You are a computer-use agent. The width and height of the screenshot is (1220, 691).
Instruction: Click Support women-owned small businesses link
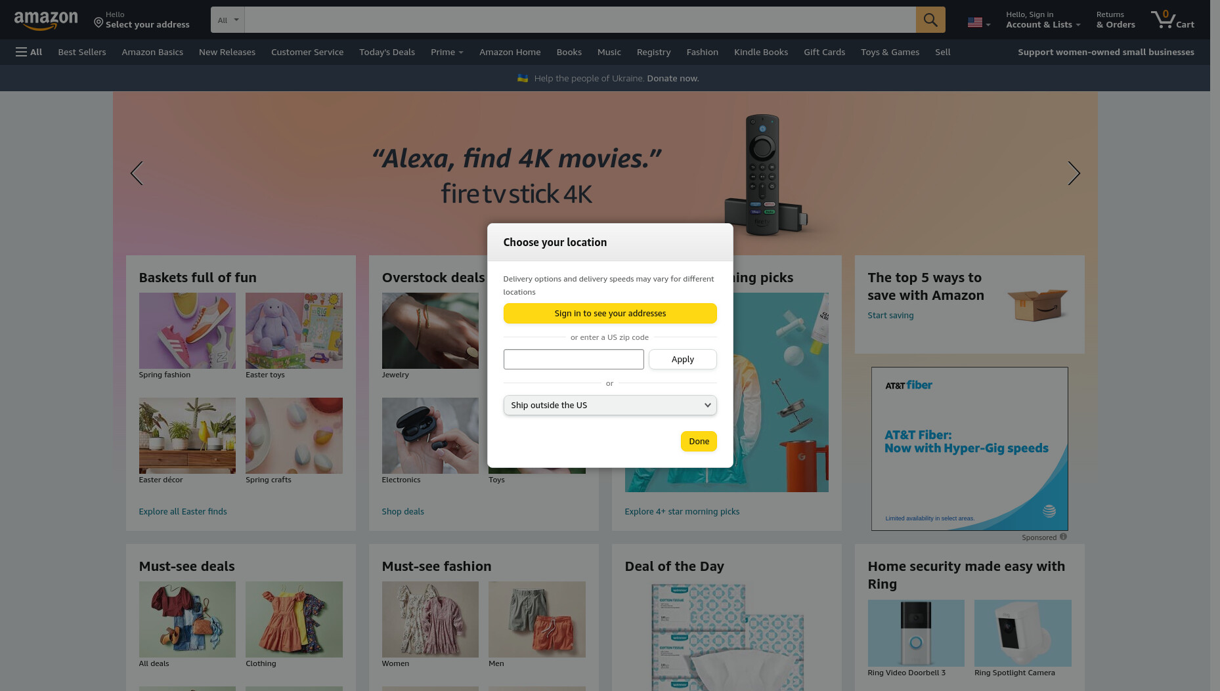click(x=1106, y=52)
